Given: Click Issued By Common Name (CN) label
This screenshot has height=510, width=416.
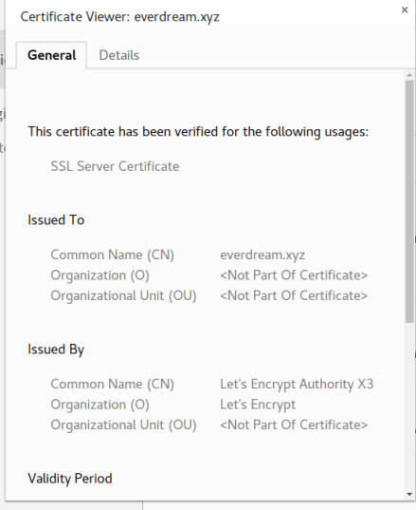Looking at the screenshot, I should (112, 384).
